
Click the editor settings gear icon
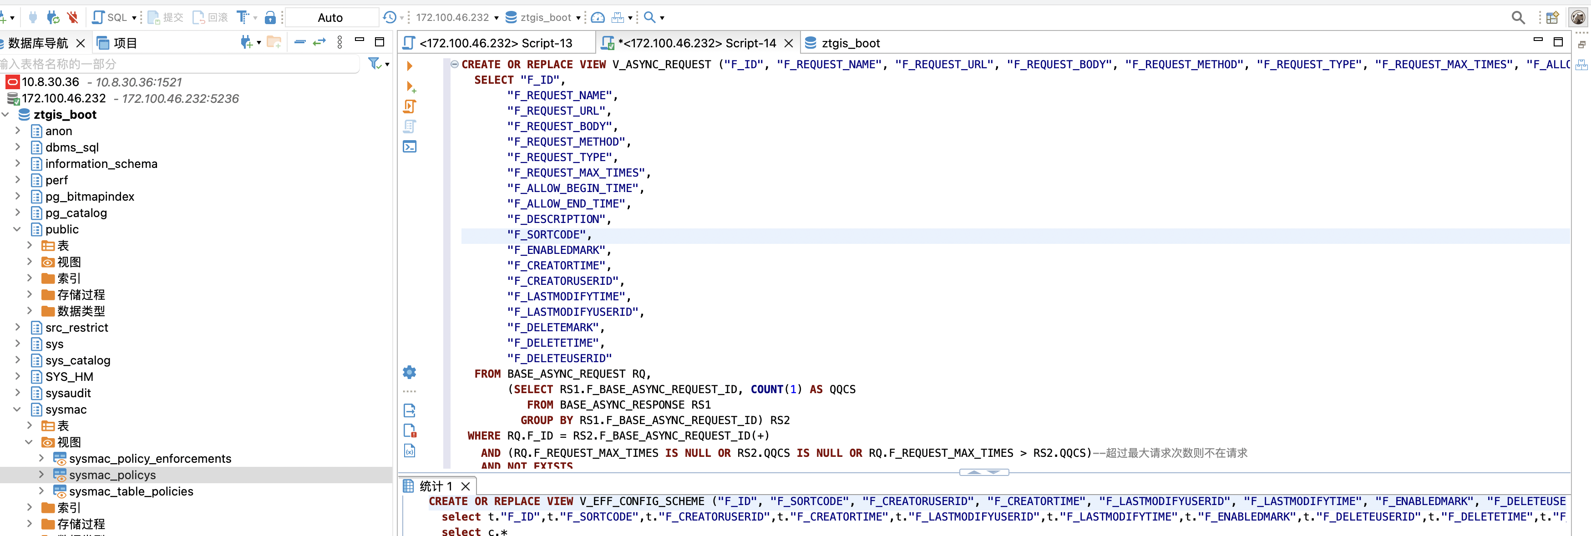tap(409, 372)
